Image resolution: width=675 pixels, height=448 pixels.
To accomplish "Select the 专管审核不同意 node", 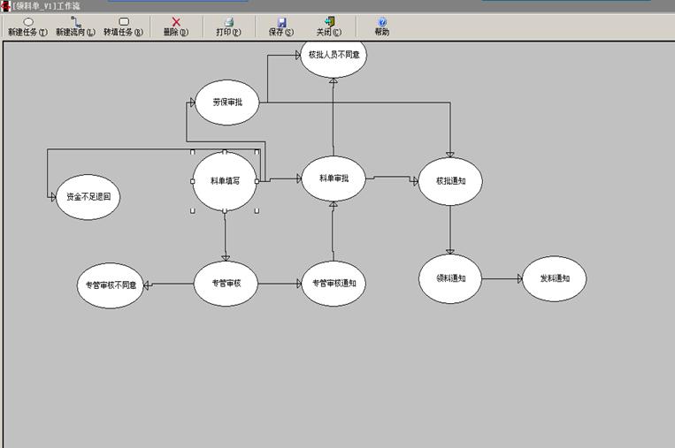I will coord(111,285).
